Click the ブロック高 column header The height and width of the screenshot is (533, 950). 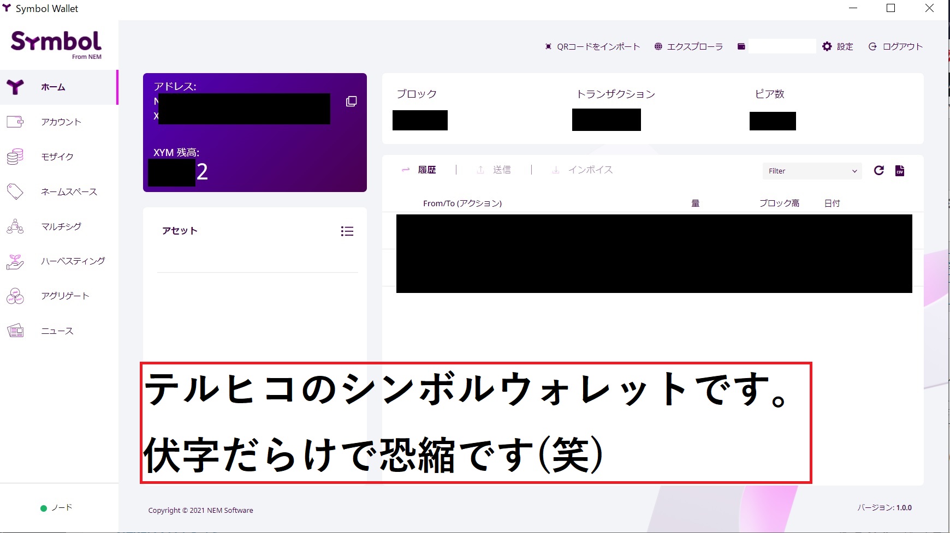(779, 203)
